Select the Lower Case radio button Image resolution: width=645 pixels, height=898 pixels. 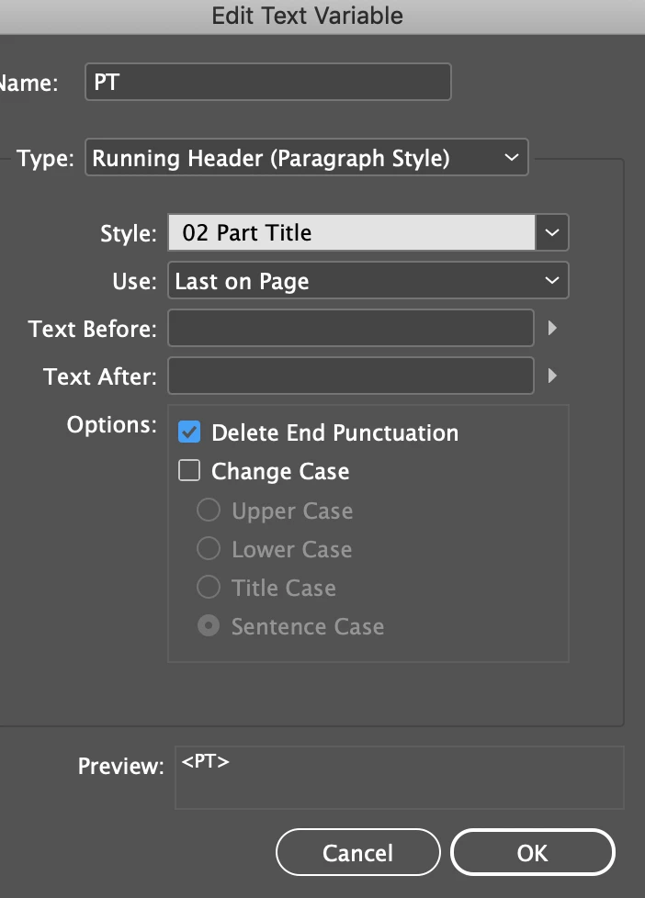[x=209, y=549]
